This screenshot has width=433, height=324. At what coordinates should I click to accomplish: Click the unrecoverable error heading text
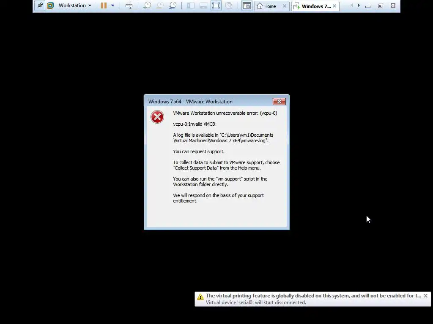225,113
